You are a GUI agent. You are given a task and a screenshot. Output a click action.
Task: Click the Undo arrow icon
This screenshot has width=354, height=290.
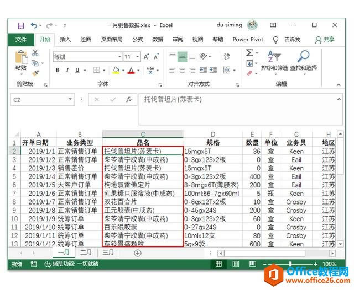coord(34,25)
